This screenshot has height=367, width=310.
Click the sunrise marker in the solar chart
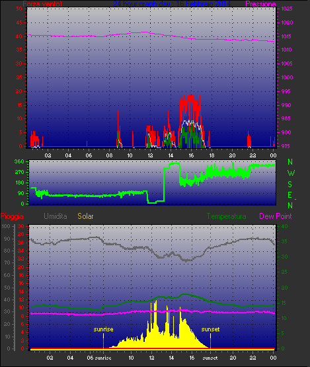pyautogui.click(x=103, y=329)
